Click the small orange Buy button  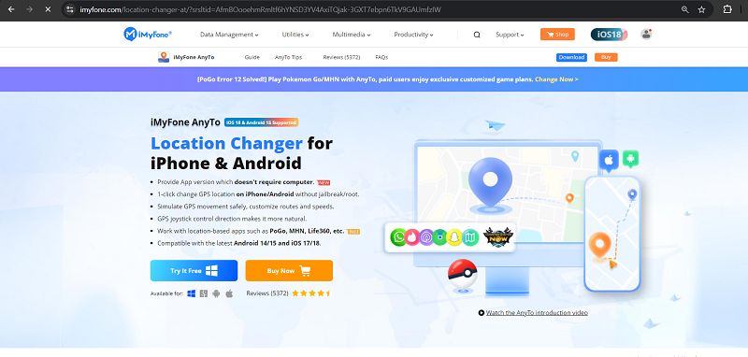[x=606, y=57]
